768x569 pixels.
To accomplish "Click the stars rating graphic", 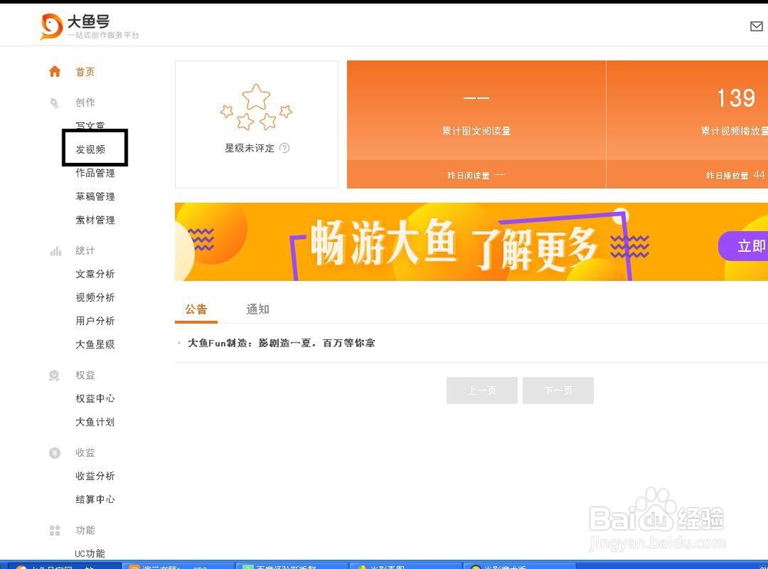I will pyautogui.click(x=257, y=107).
